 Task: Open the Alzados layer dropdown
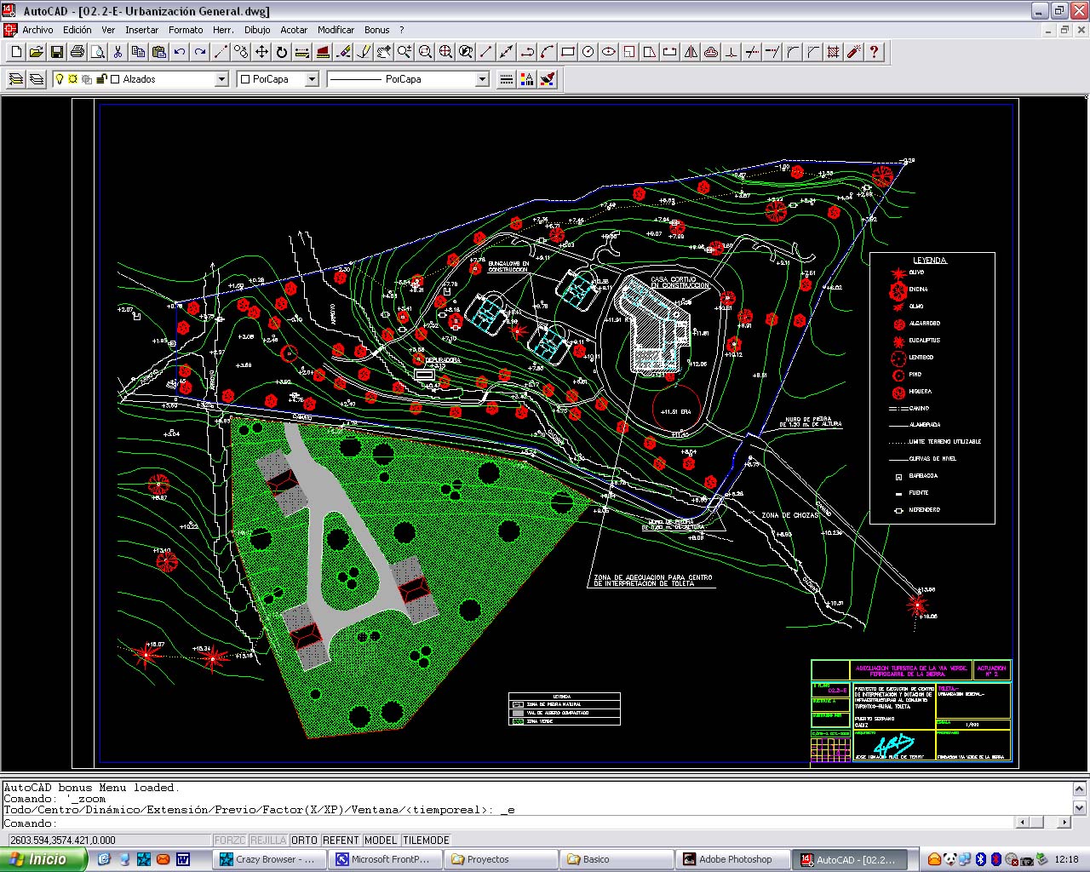(x=221, y=79)
